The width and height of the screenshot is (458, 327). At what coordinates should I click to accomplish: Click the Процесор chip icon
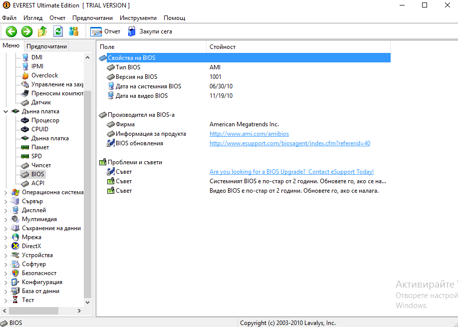tap(25, 120)
